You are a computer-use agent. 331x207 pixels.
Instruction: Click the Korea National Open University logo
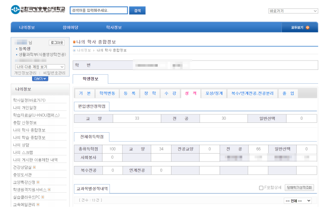coord(38,10)
